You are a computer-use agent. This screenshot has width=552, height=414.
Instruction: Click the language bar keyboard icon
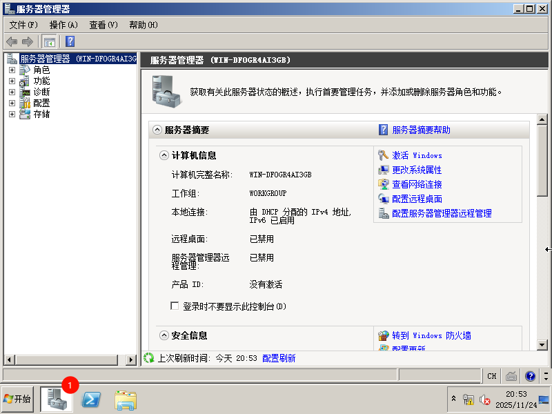[x=511, y=376]
